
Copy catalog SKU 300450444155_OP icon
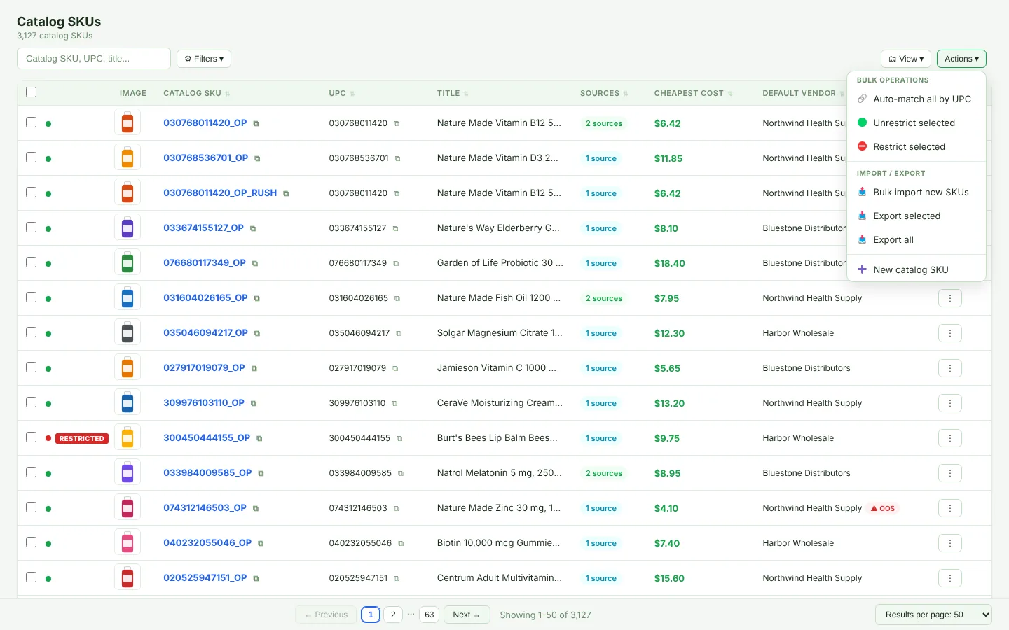(259, 439)
